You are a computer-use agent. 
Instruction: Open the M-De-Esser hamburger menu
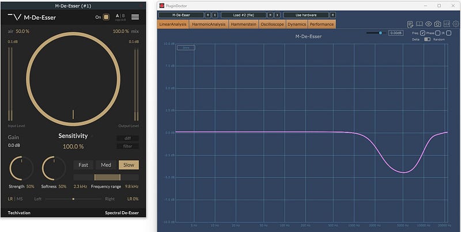[x=135, y=17]
